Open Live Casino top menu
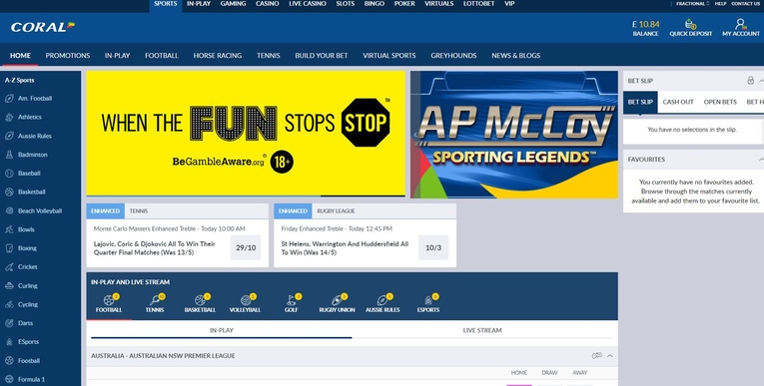Image resolution: width=764 pixels, height=386 pixels. 308,4
